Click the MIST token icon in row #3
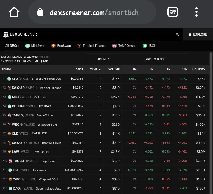 (x=9, y=97)
